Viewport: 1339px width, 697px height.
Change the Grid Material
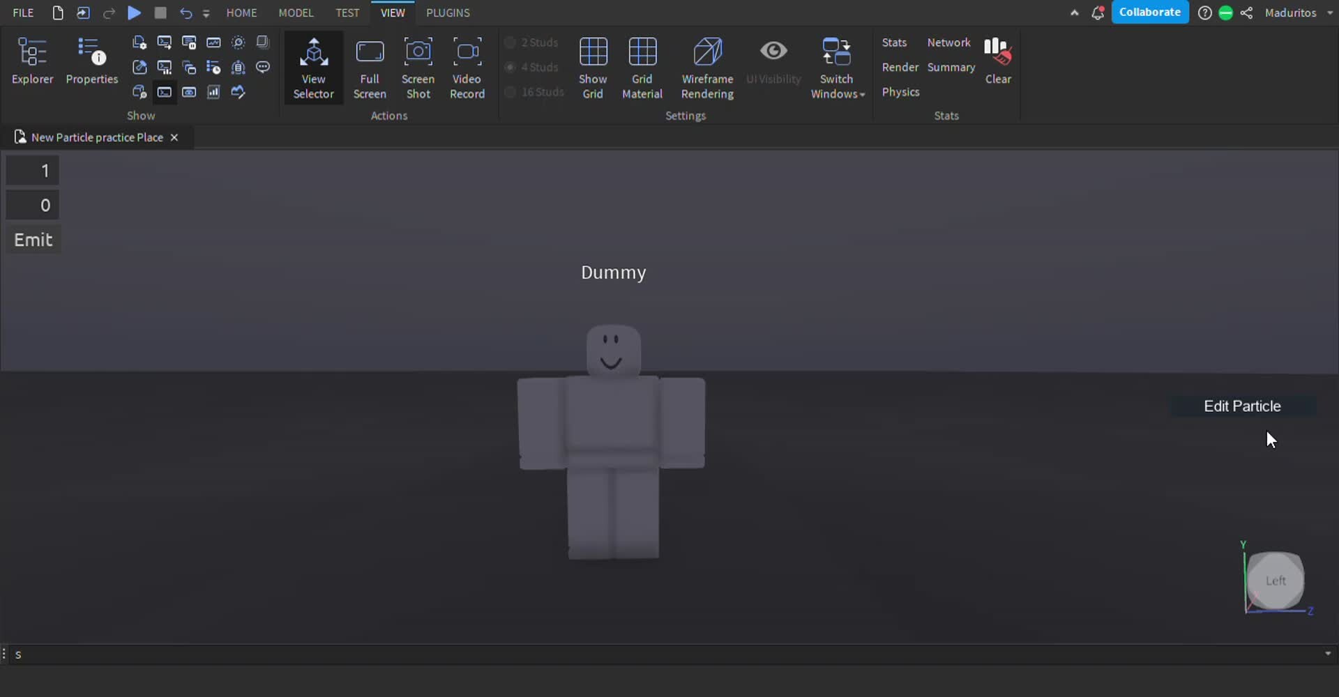tap(642, 68)
